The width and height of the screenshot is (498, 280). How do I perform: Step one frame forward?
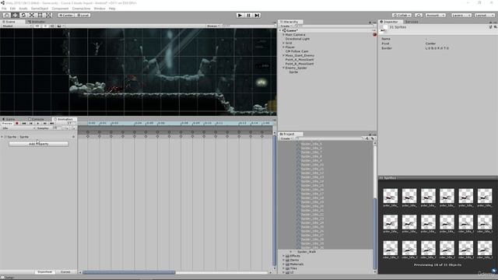coord(257,16)
